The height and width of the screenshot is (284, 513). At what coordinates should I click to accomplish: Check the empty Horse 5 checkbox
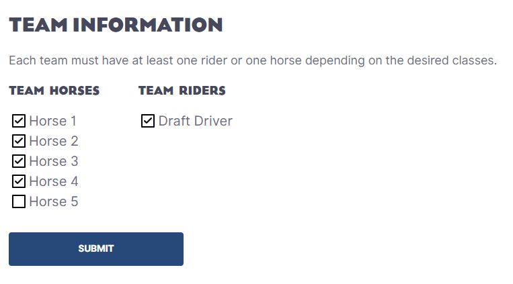click(19, 201)
